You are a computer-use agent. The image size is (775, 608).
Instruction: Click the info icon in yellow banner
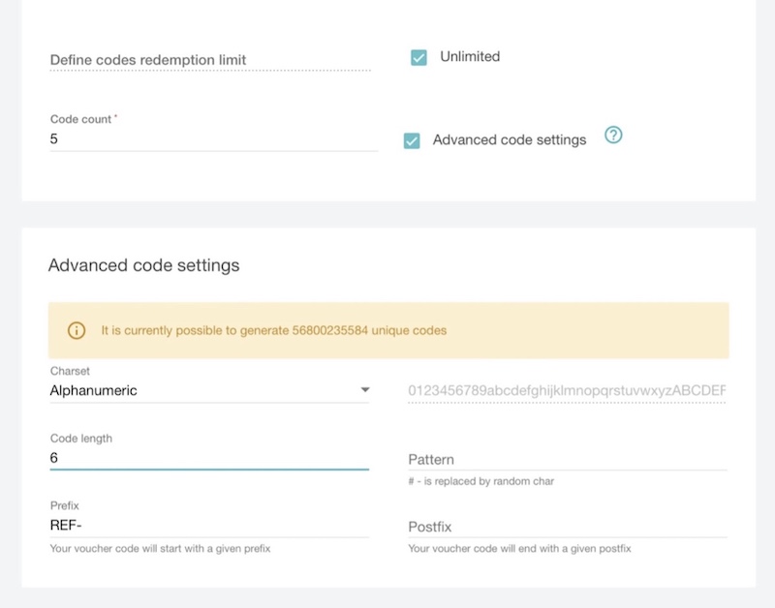click(x=77, y=330)
